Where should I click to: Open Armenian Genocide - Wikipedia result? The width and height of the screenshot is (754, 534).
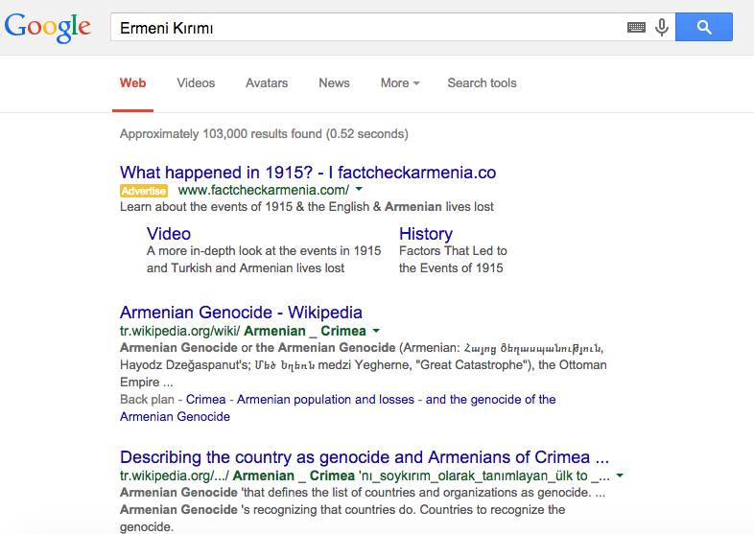pyautogui.click(x=241, y=313)
